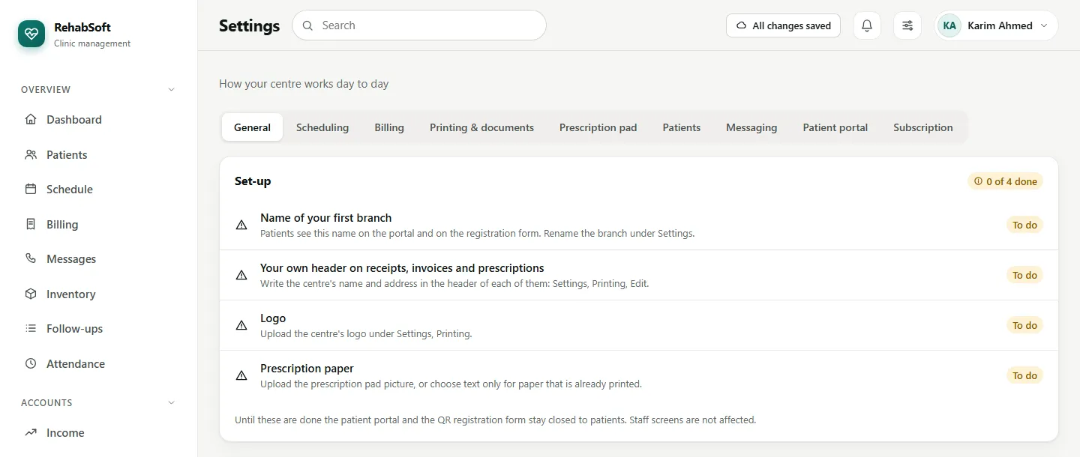Click the Patients people icon
Viewport: 1080px width, 457px height.
31,154
